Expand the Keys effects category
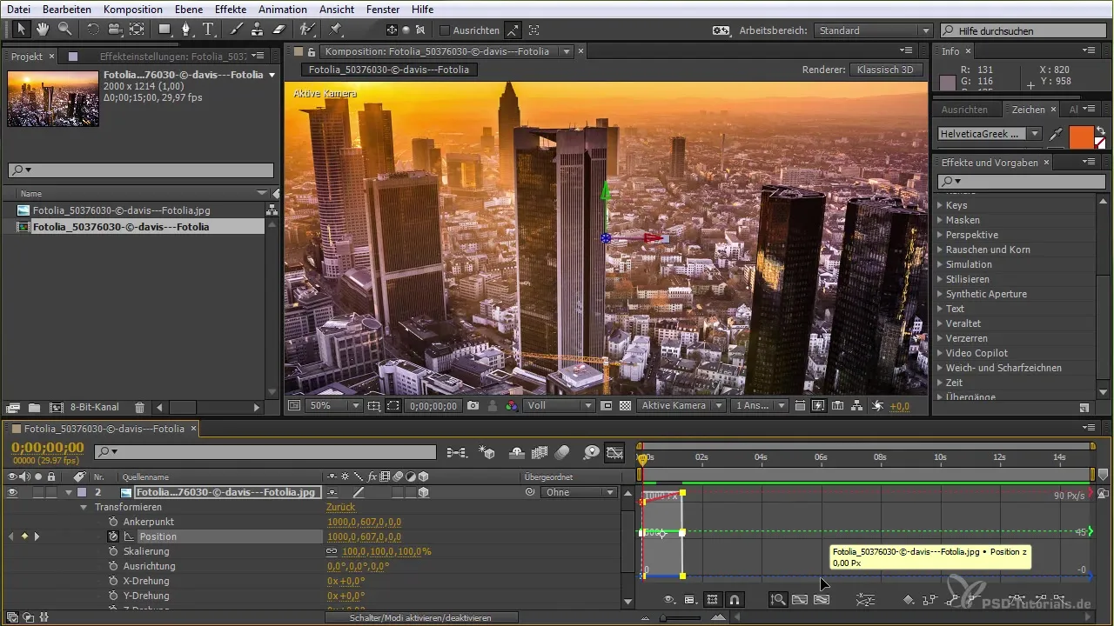This screenshot has height=626, width=1114. pyautogui.click(x=940, y=206)
